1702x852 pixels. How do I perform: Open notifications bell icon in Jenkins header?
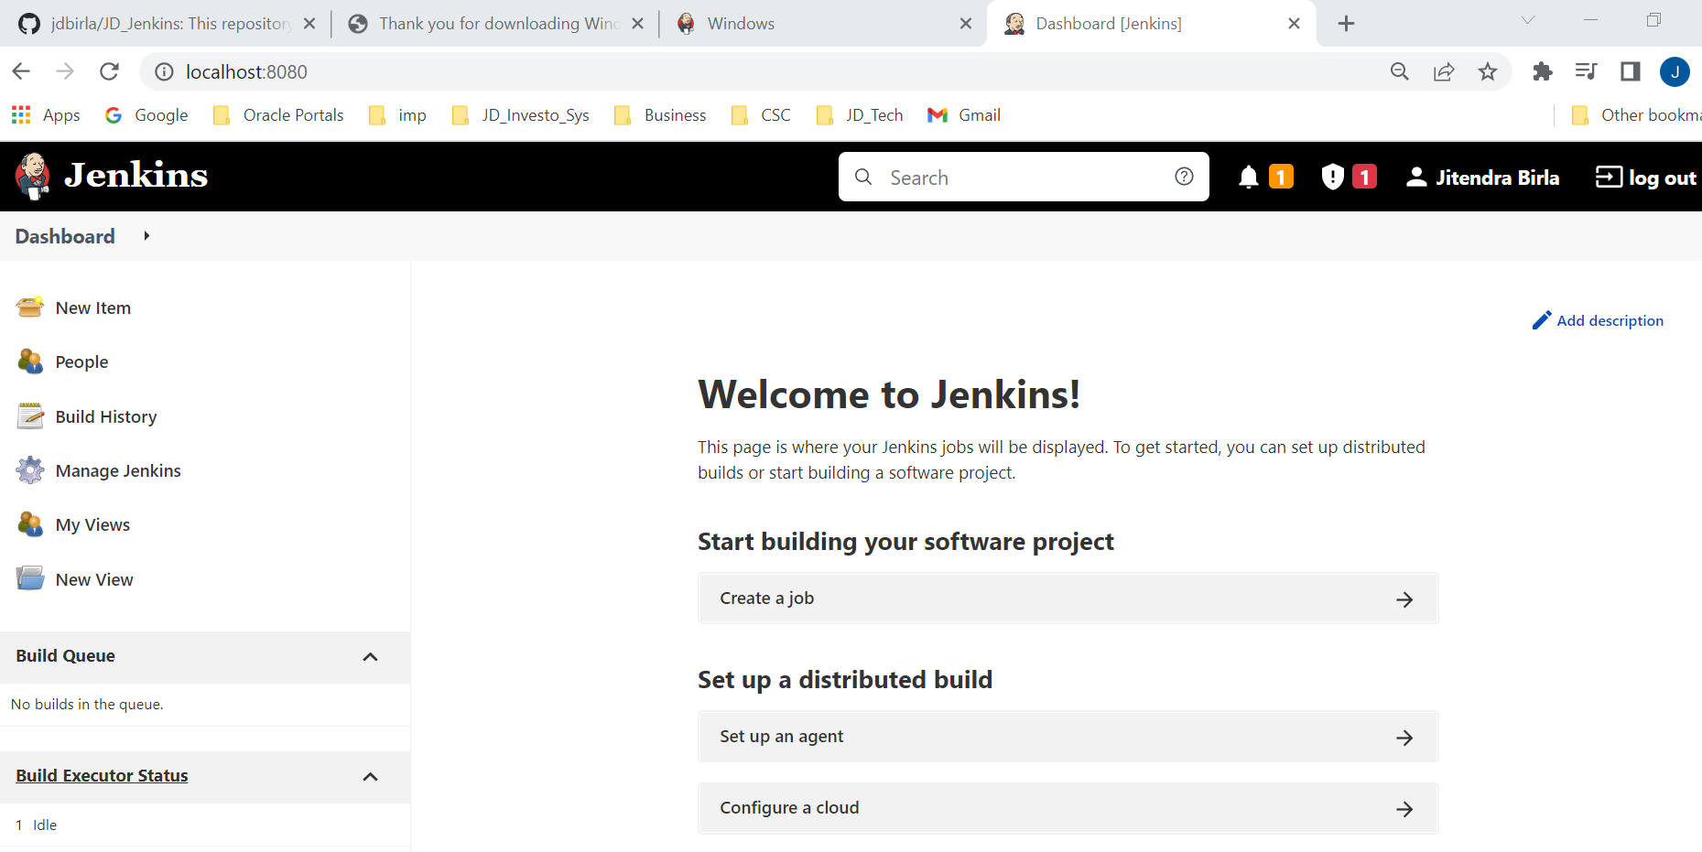pos(1248,177)
